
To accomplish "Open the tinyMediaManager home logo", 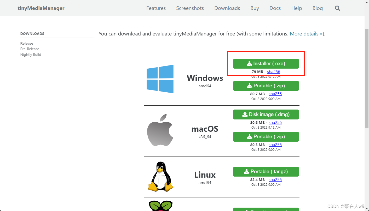I will [41, 8].
